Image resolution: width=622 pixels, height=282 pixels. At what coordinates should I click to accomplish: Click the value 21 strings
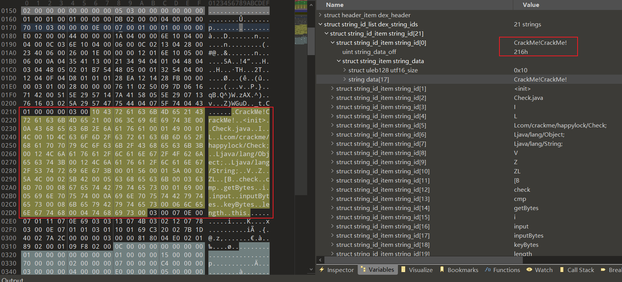coord(527,24)
